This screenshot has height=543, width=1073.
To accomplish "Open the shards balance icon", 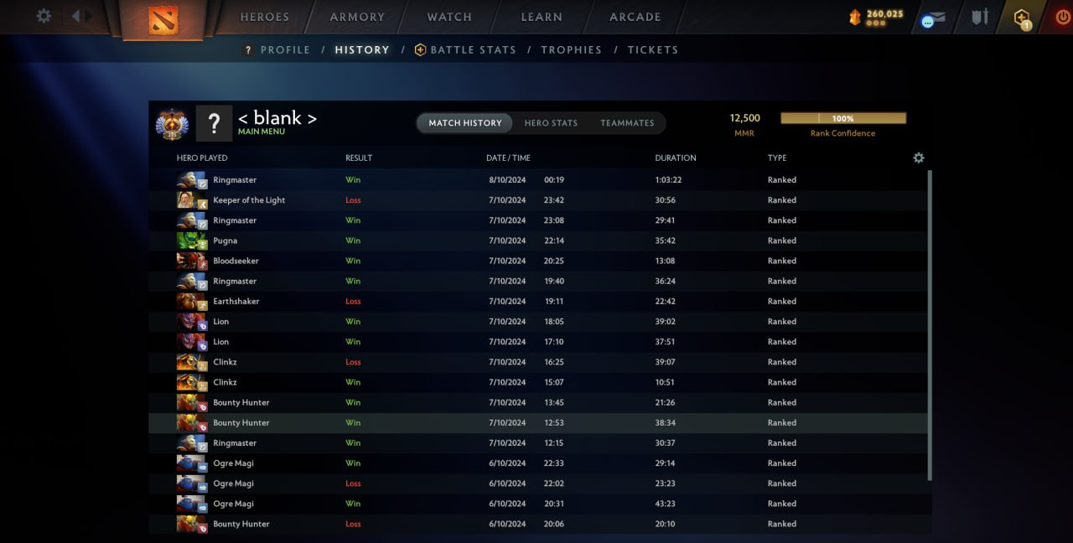I will tap(855, 17).
